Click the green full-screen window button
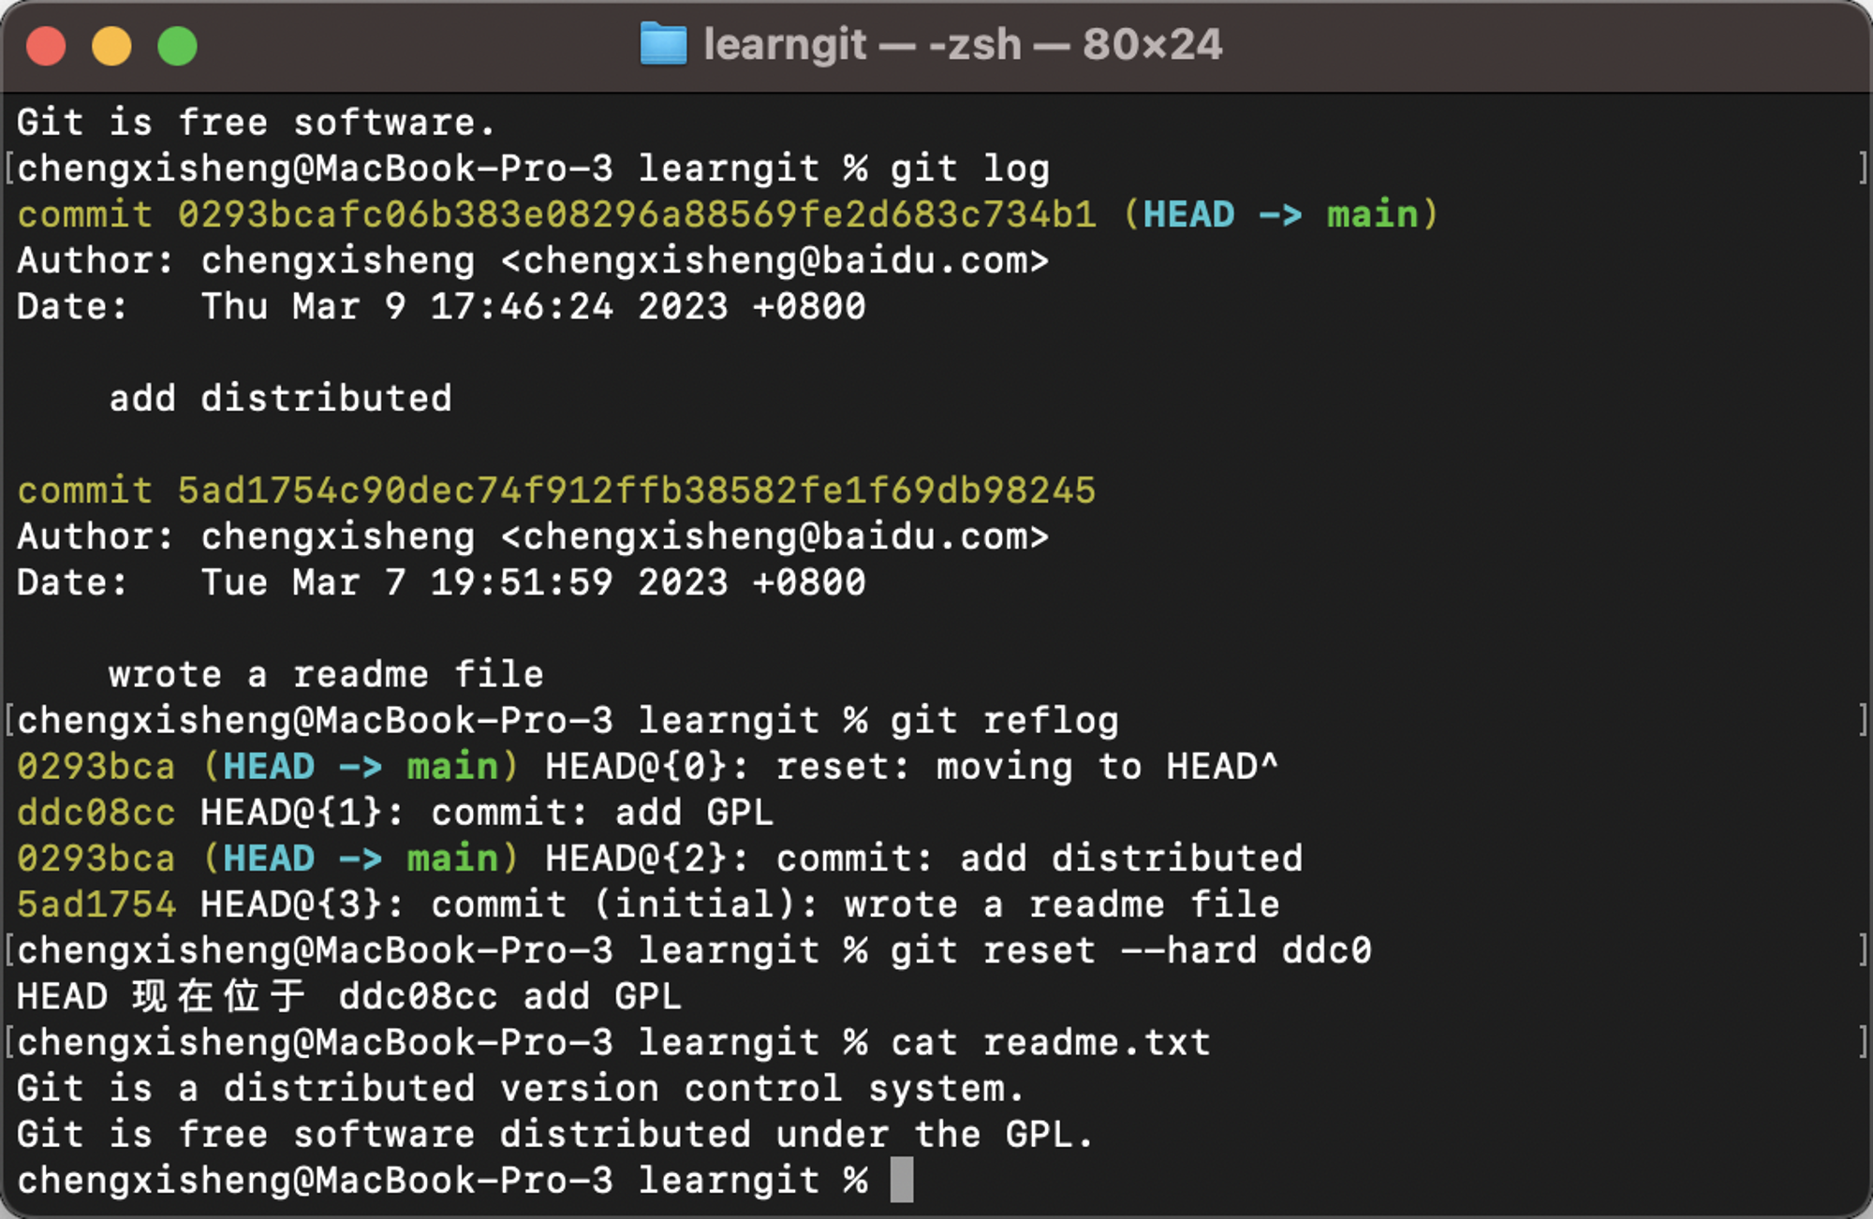The image size is (1873, 1219). point(177,46)
